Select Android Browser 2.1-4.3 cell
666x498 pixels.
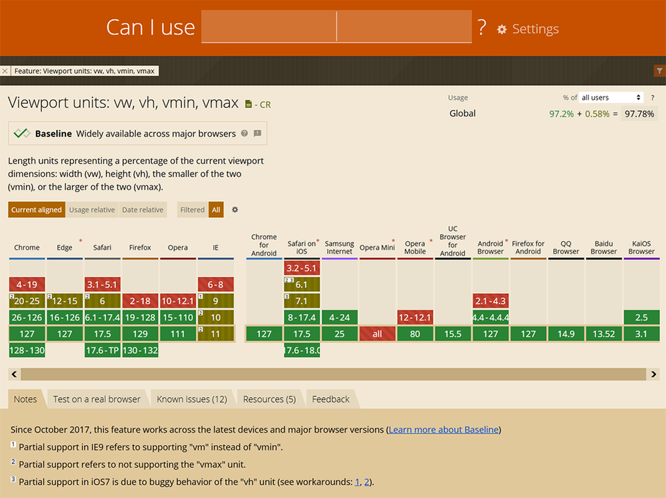coord(491,301)
